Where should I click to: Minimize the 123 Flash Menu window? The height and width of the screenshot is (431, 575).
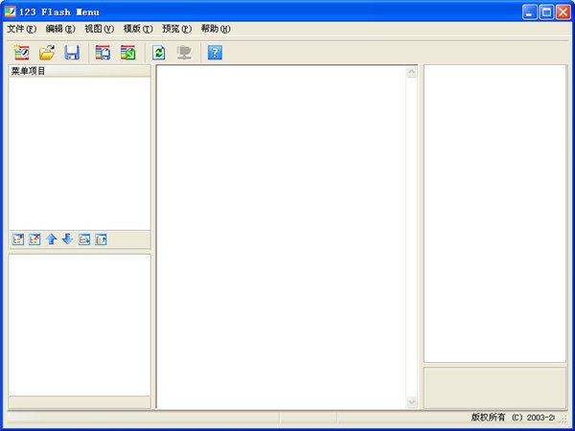point(530,12)
